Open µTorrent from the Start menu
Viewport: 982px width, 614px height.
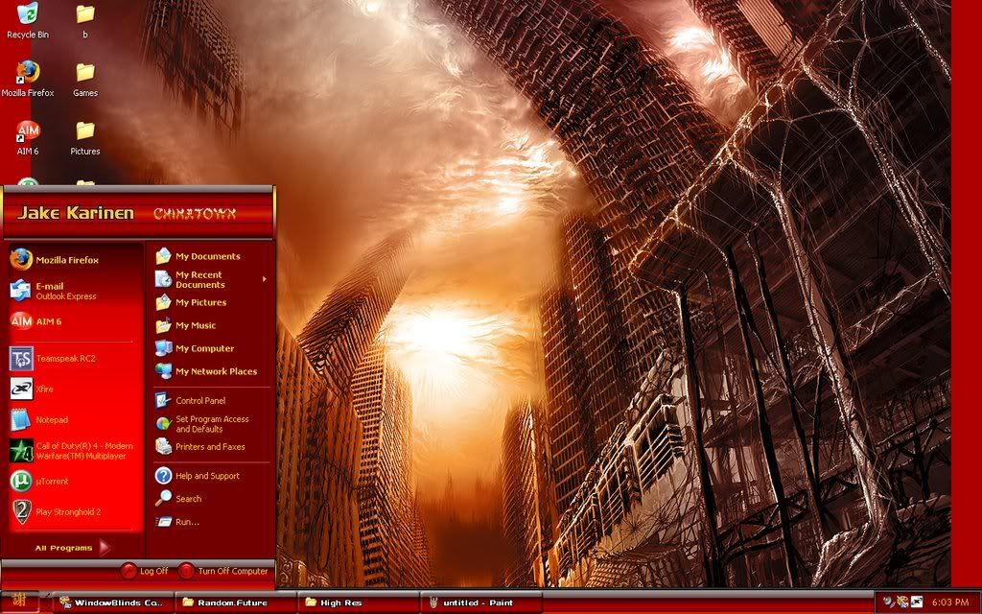(x=76, y=482)
